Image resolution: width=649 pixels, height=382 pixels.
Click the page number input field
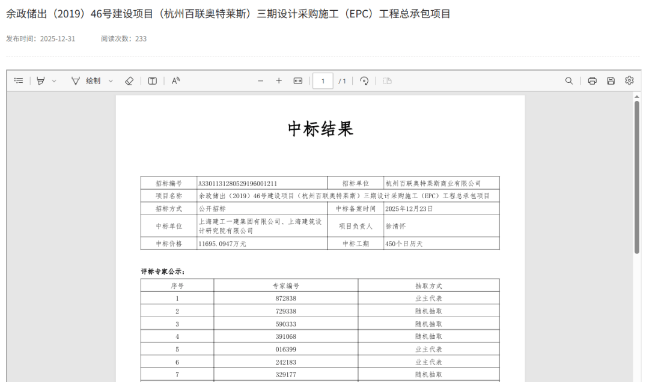click(323, 81)
